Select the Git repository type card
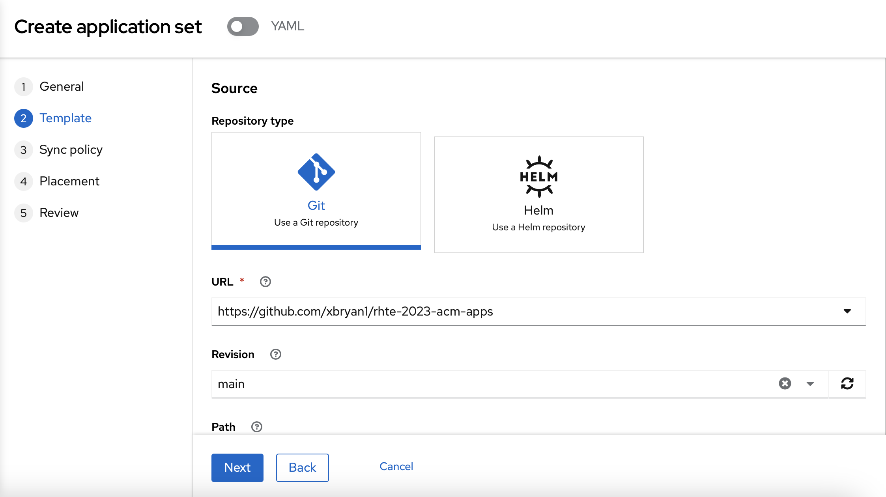The height and width of the screenshot is (497, 886). coord(316,191)
